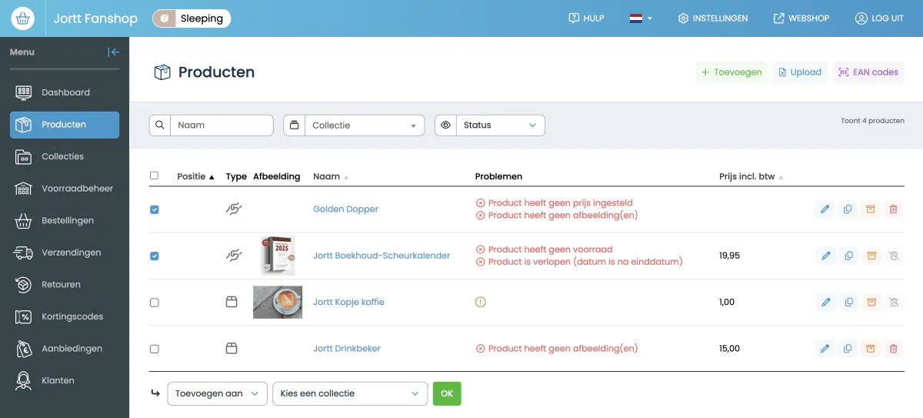
Task: Open Collecties in the sidebar menu
Action: point(65,156)
